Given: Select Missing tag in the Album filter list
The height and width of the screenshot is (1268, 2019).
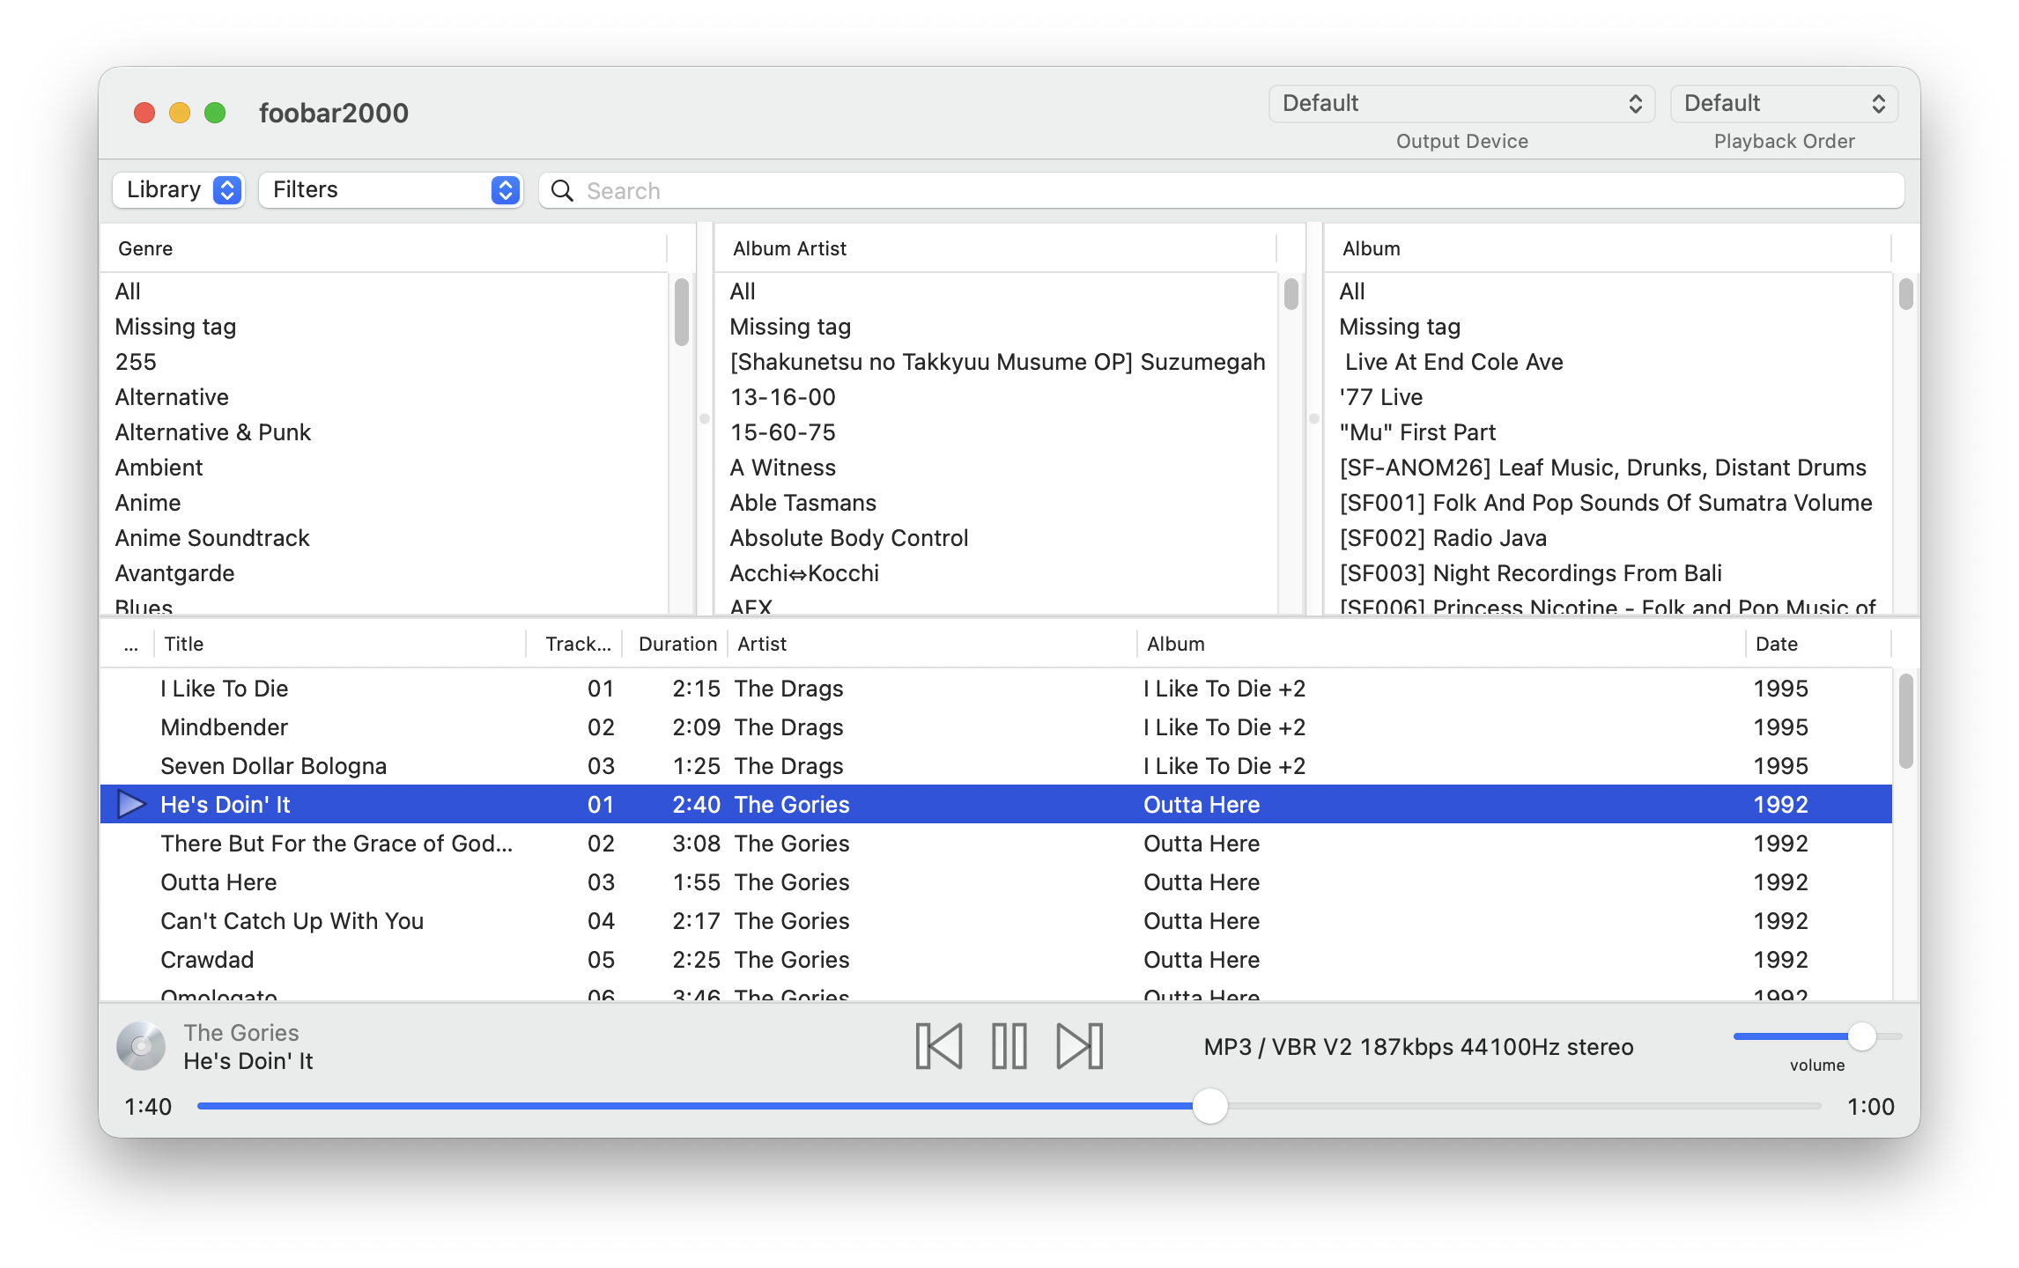Looking at the screenshot, I should pos(1609,327).
